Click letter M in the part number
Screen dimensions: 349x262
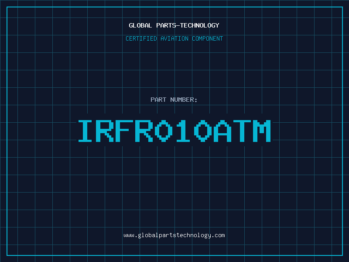(x=262, y=131)
